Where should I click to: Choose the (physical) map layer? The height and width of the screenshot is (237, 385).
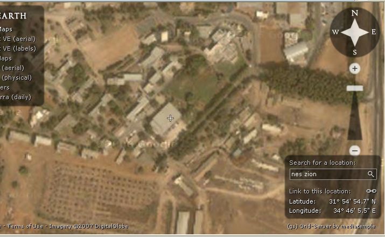click(16, 78)
